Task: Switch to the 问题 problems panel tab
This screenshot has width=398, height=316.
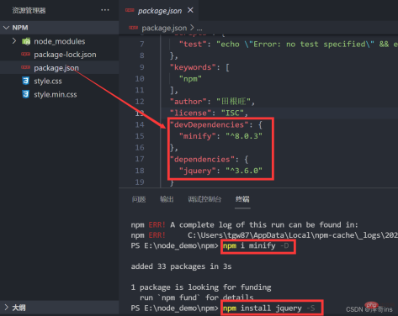Action: pos(139,199)
